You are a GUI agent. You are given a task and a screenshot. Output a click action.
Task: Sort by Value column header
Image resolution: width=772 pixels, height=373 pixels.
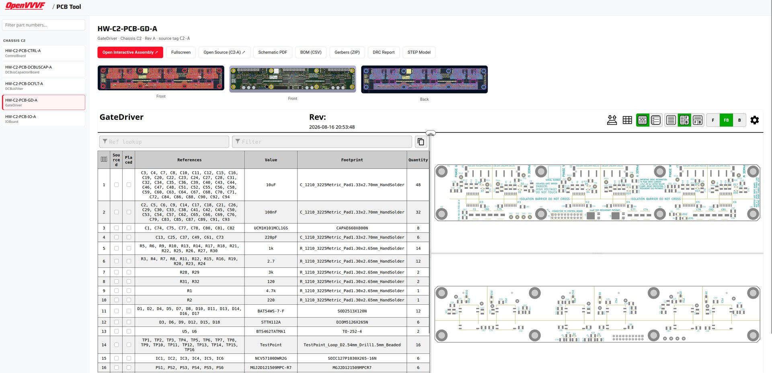pos(271,160)
